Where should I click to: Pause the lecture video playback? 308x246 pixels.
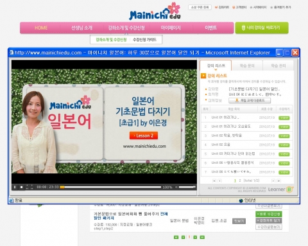click(15, 187)
